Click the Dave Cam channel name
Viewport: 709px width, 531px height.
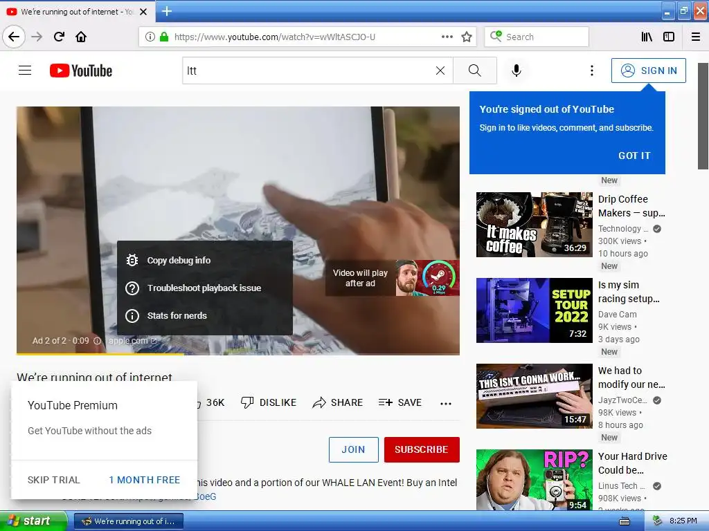pos(617,315)
